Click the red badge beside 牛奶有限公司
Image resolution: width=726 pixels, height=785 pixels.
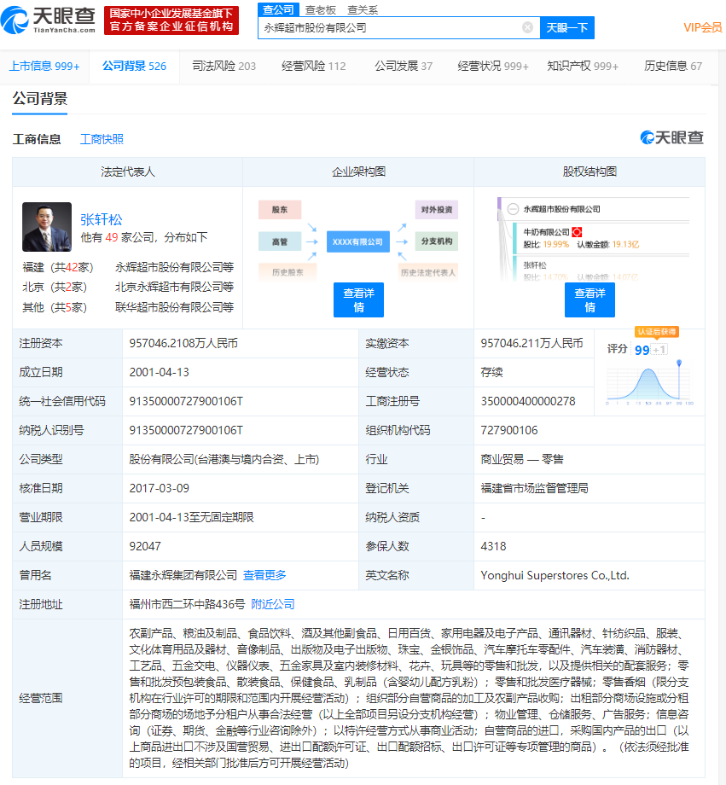point(577,232)
